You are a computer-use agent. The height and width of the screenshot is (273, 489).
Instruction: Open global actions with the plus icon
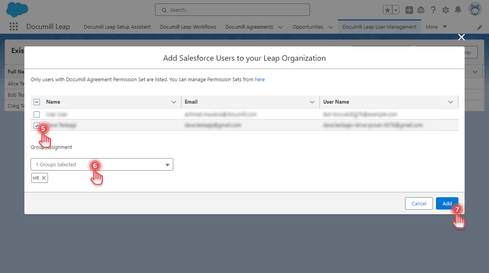click(x=409, y=10)
